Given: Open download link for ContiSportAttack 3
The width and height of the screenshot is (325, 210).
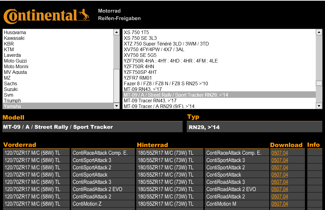Looking at the screenshot, I should (x=279, y=160).
